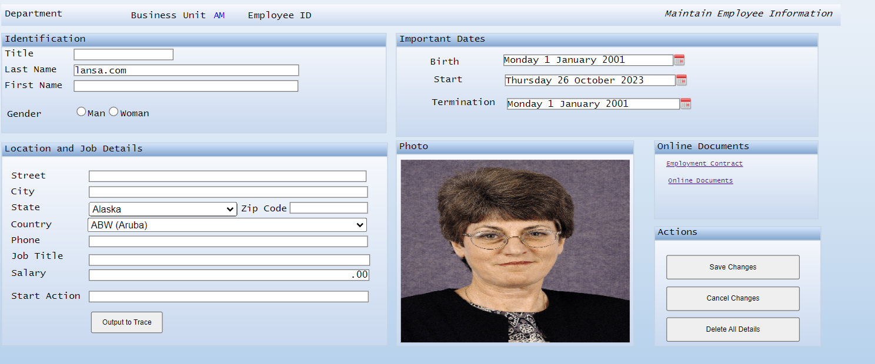Select the Man gender option
Image resolution: width=875 pixels, height=364 pixels.
pos(81,112)
